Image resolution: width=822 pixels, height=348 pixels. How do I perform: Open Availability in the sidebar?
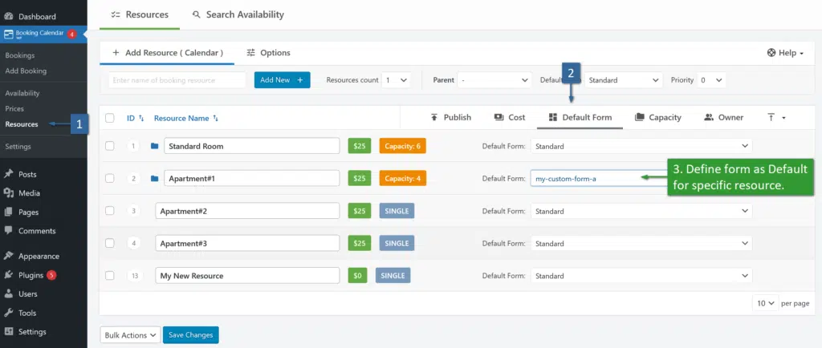(x=22, y=93)
